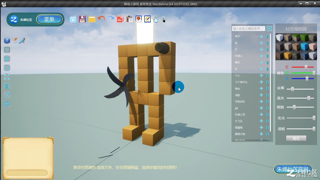Add the 大飞鸟 model with plus icon
The image size is (320, 180).
tap(261, 121)
